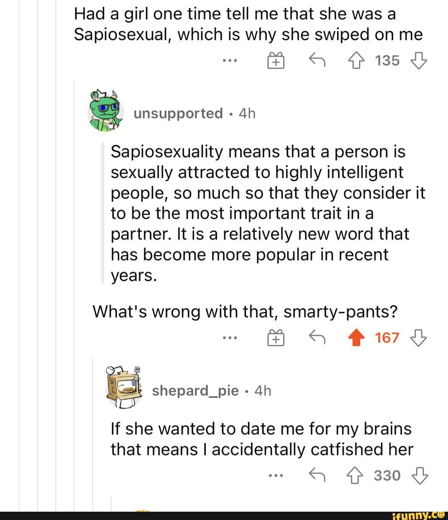The image size is (448, 520).
Task: Open the three-dot menu on the top comment
Action: click(231, 61)
